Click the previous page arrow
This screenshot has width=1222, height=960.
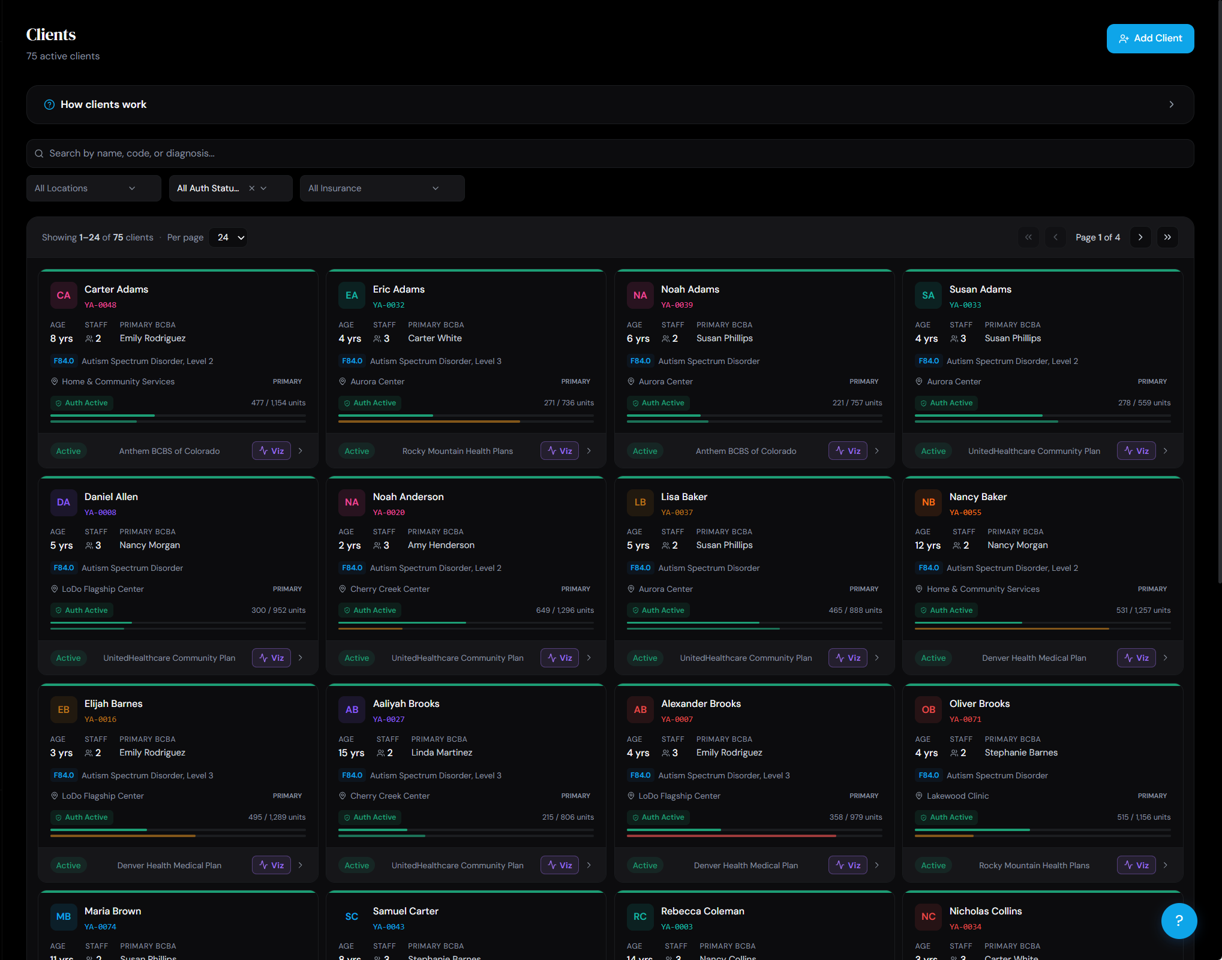pyautogui.click(x=1055, y=237)
